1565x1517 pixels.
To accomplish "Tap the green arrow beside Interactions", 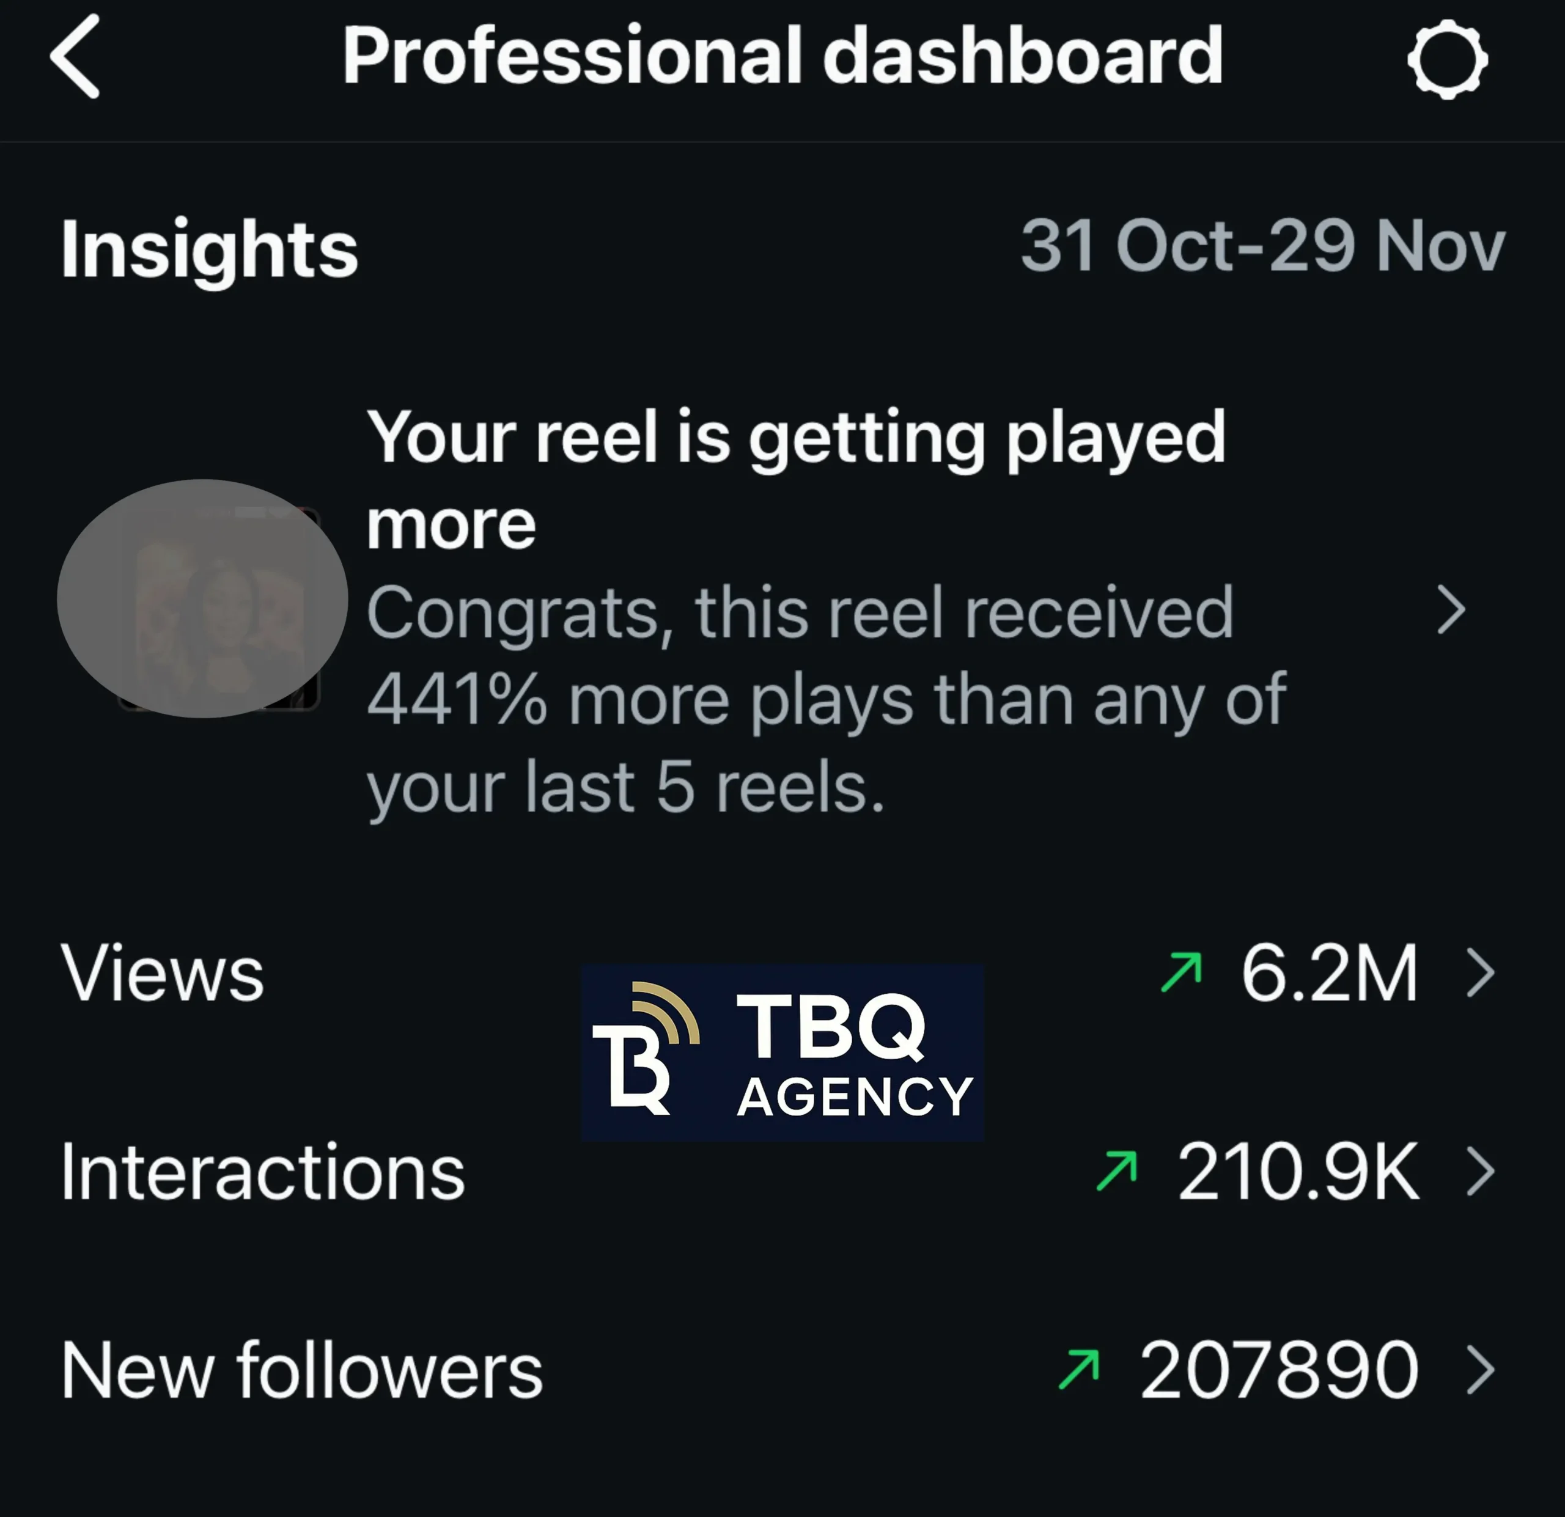I will 1117,1170.
